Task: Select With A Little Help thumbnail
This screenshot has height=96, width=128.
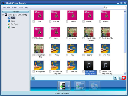Action: click(x=105, y=65)
